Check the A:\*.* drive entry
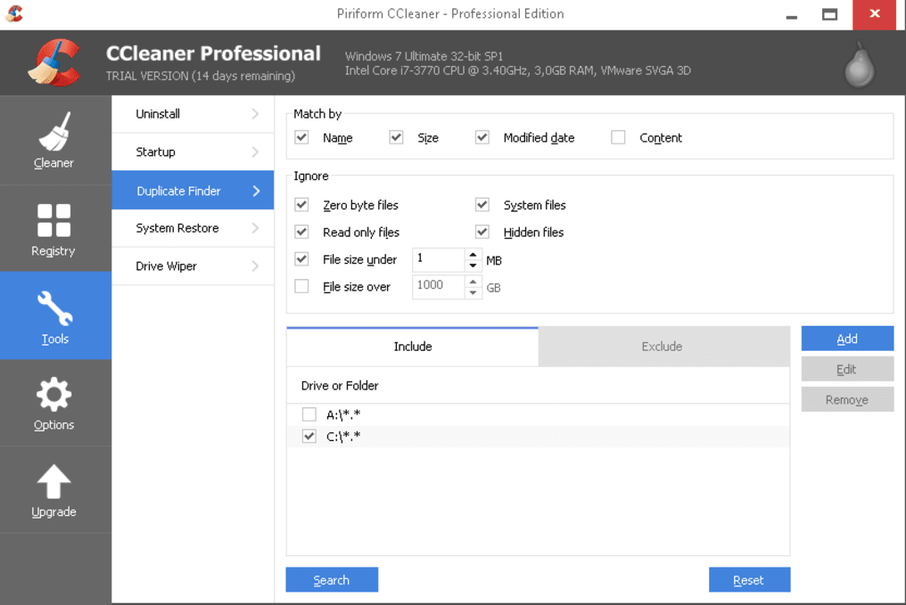This screenshot has width=906, height=605. click(309, 413)
